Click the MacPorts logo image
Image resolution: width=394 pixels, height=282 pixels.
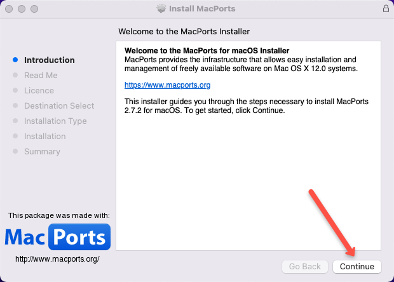(x=58, y=237)
